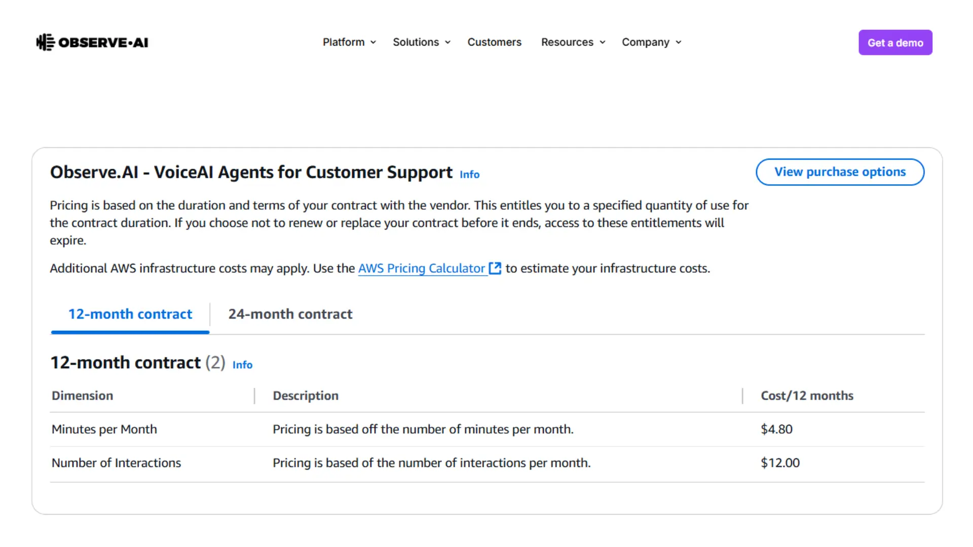
Task: Expand the Platform dropdown menu
Action: pyautogui.click(x=349, y=42)
